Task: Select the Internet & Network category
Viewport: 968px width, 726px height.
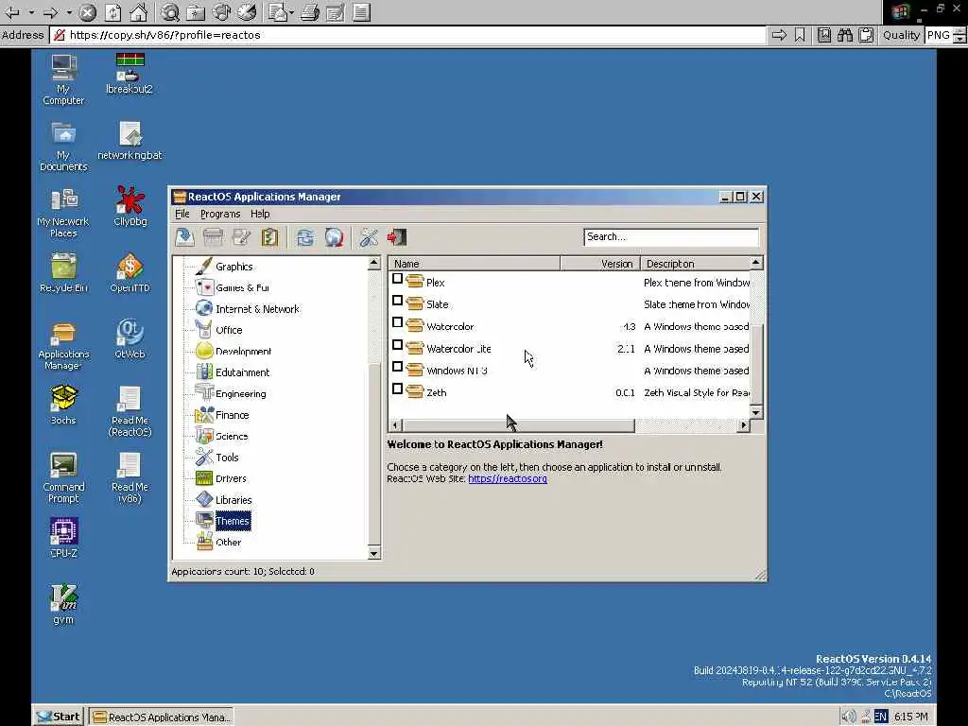Action: click(x=257, y=309)
